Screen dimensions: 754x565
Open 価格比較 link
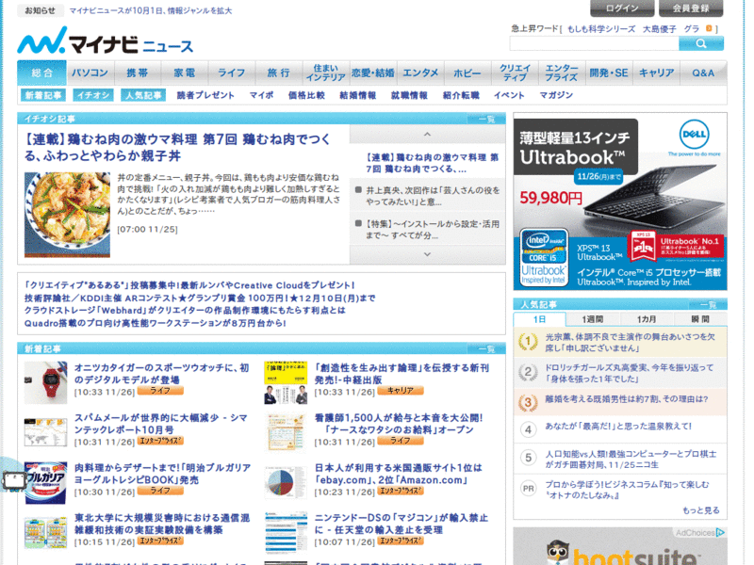tap(307, 95)
